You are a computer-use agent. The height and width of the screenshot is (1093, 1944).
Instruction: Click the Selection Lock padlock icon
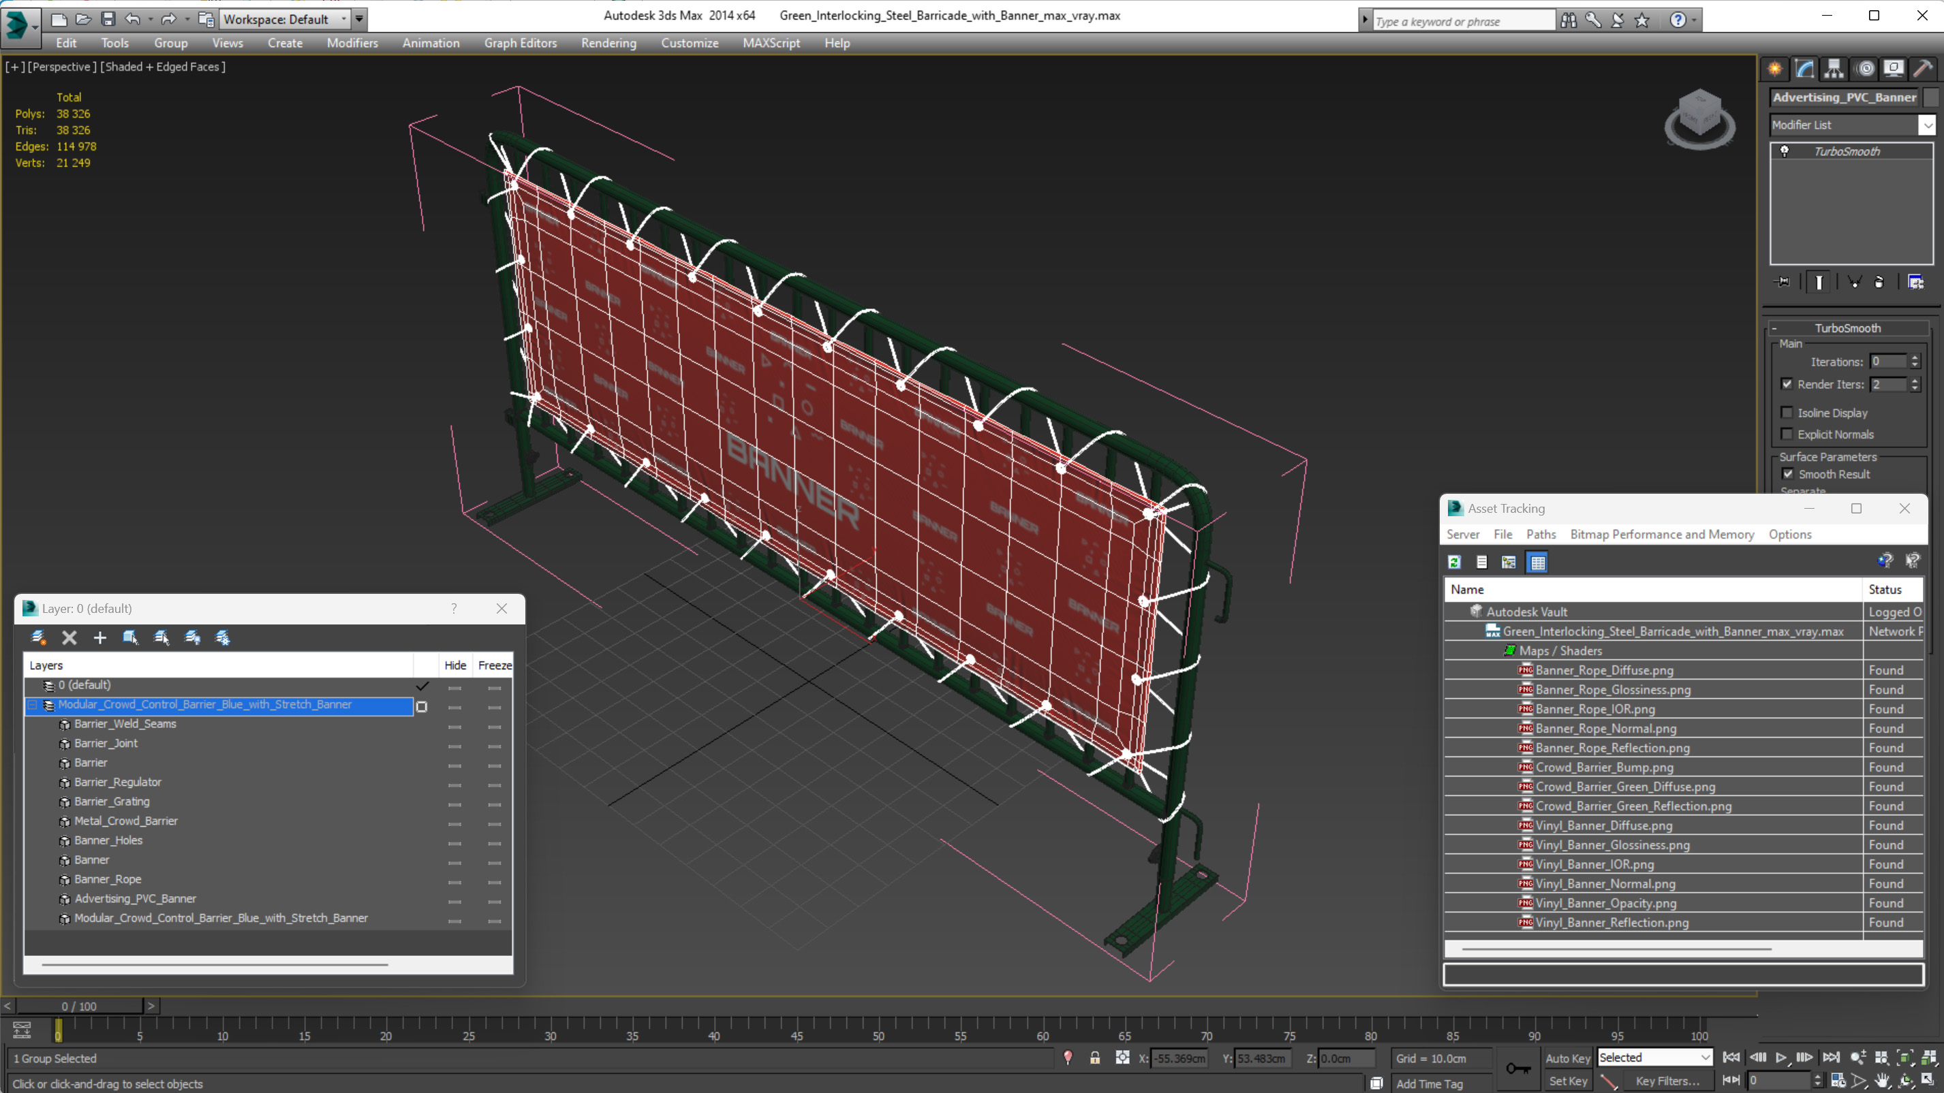coord(1095,1058)
